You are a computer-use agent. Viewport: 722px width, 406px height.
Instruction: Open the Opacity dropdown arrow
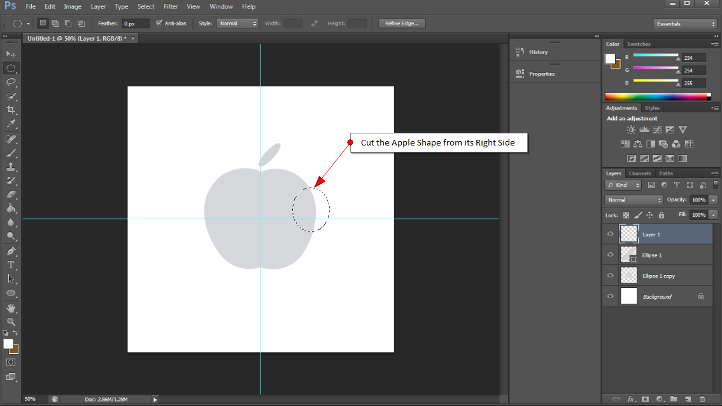pos(714,200)
